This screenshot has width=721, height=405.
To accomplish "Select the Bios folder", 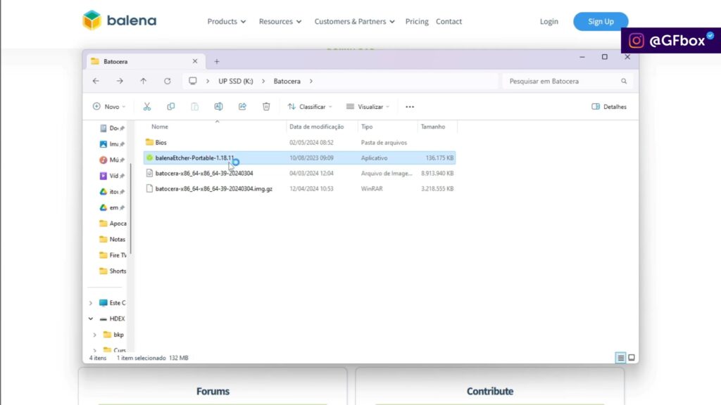I will coord(299,143).
